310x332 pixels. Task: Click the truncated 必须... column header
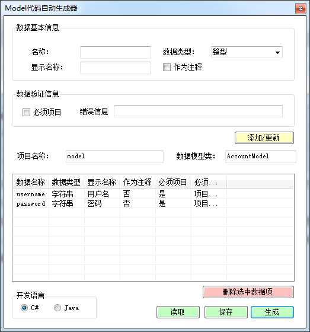[209, 182]
